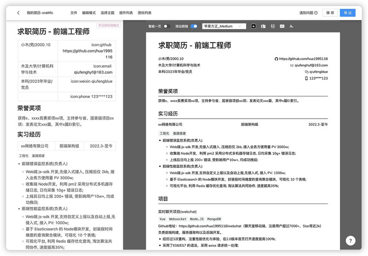Click the ID photo card icon
The image size is (368, 256).
tap(263, 26)
